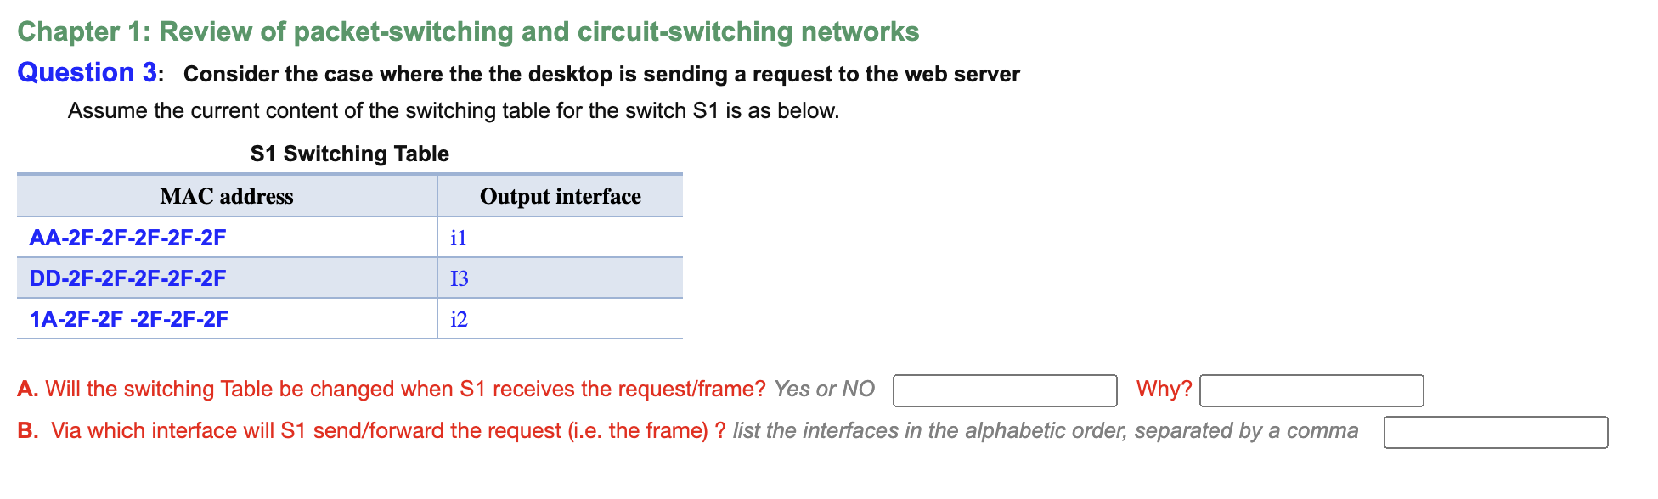Click the Output interface column header

(x=561, y=196)
